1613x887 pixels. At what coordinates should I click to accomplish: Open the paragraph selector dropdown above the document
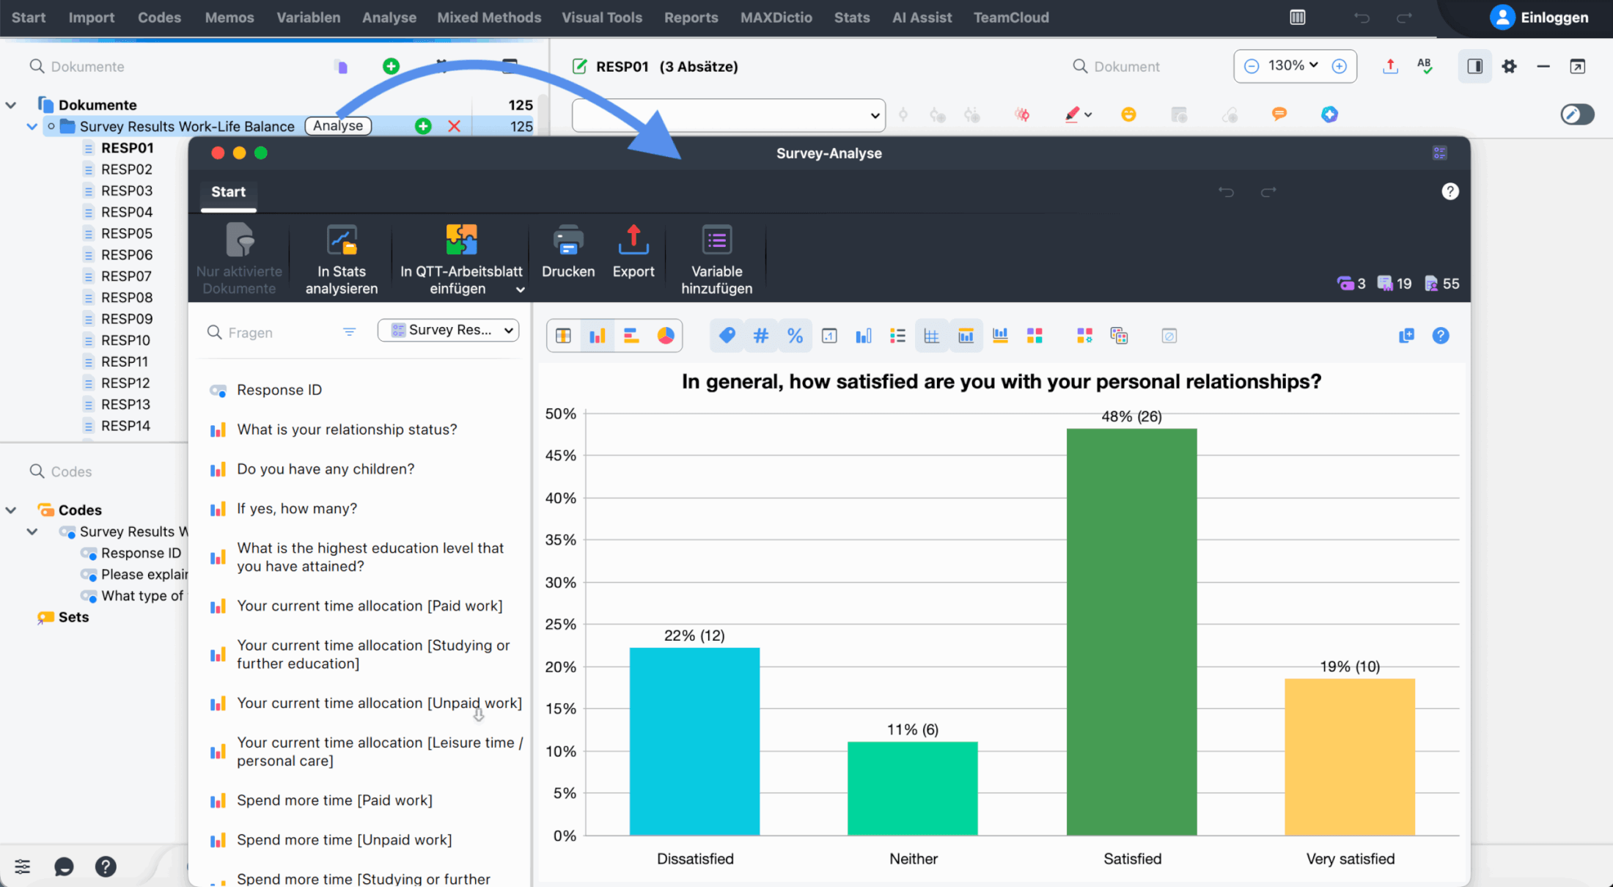(728, 115)
